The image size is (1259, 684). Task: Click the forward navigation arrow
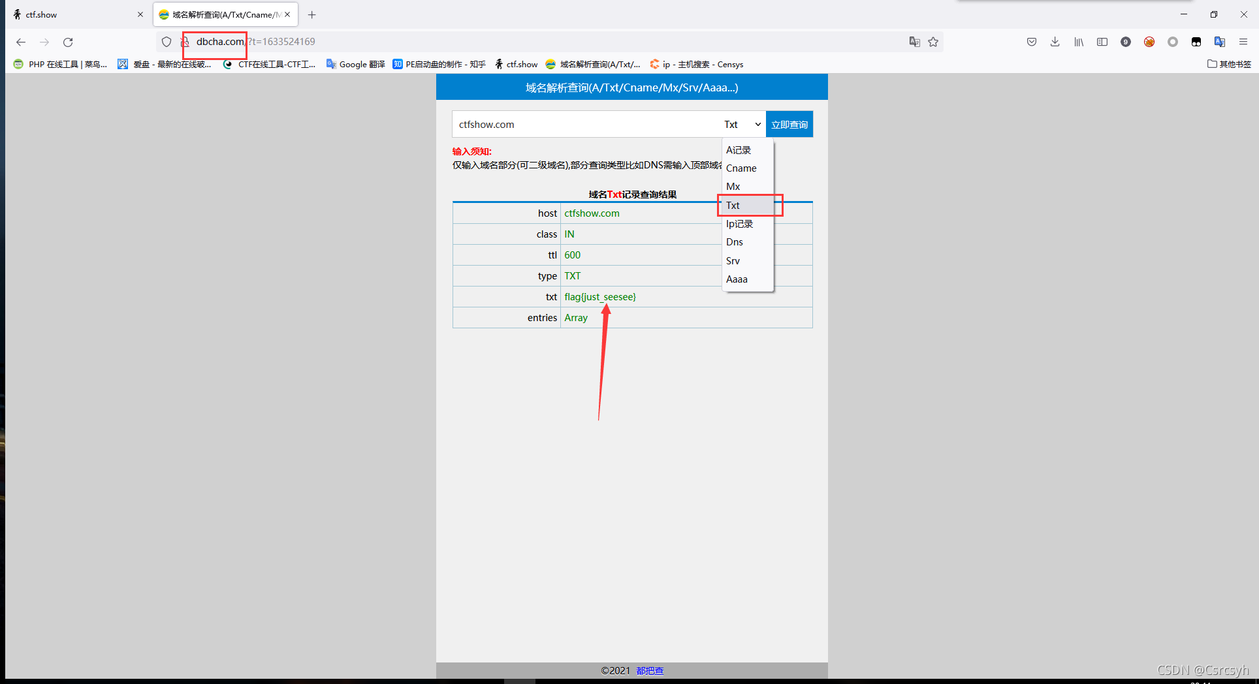pyautogui.click(x=44, y=42)
